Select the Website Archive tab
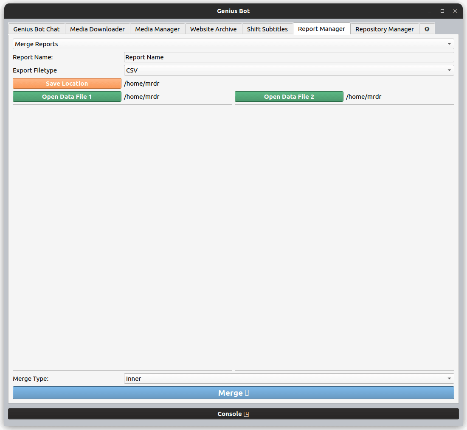467x430 pixels. point(214,29)
